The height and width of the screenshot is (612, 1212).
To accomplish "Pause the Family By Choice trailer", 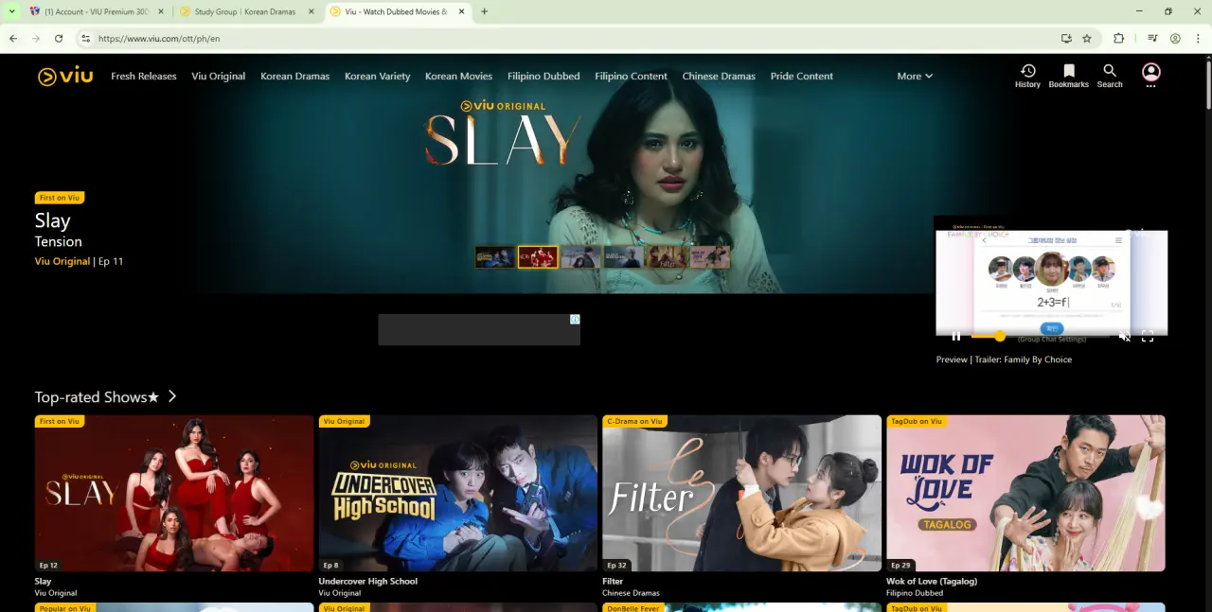I will click(955, 336).
